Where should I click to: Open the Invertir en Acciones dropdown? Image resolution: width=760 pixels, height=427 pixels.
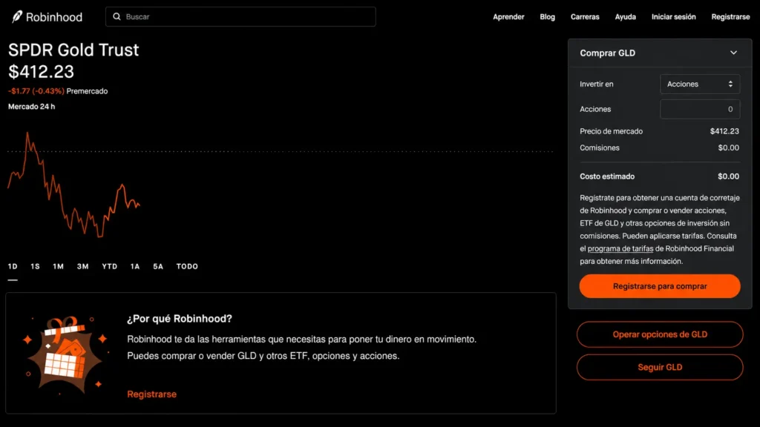tap(699, 85)
